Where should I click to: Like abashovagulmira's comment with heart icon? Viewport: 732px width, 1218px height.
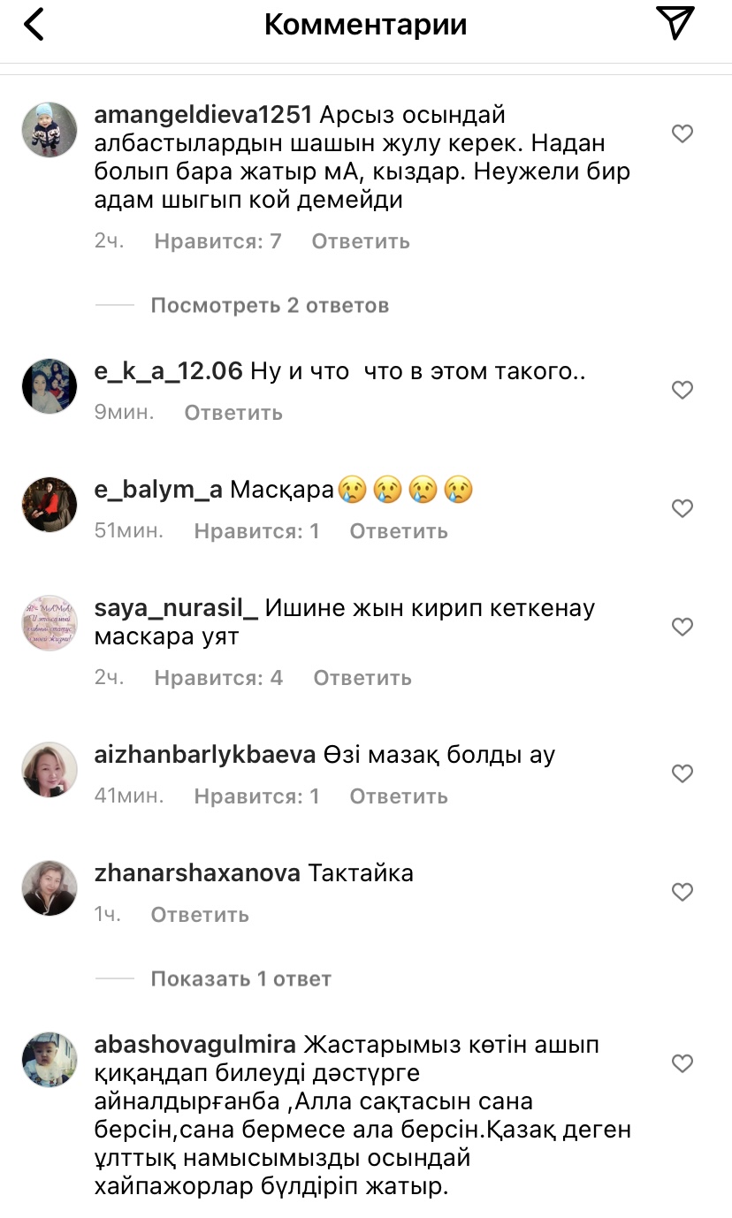click(x=682, y=1063)
